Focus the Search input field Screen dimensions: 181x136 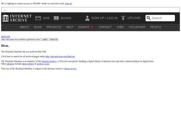tap(160, 18)
